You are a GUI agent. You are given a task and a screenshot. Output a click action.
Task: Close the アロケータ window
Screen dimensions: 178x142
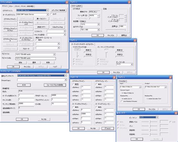point(114,78)
